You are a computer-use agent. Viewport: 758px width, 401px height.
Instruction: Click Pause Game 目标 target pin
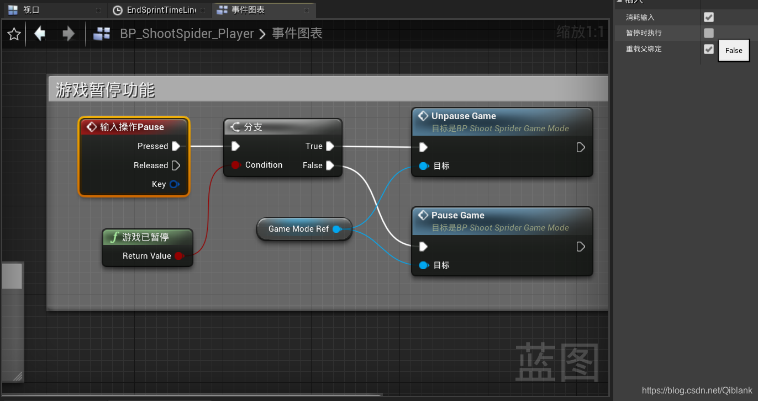coord(424,265)
